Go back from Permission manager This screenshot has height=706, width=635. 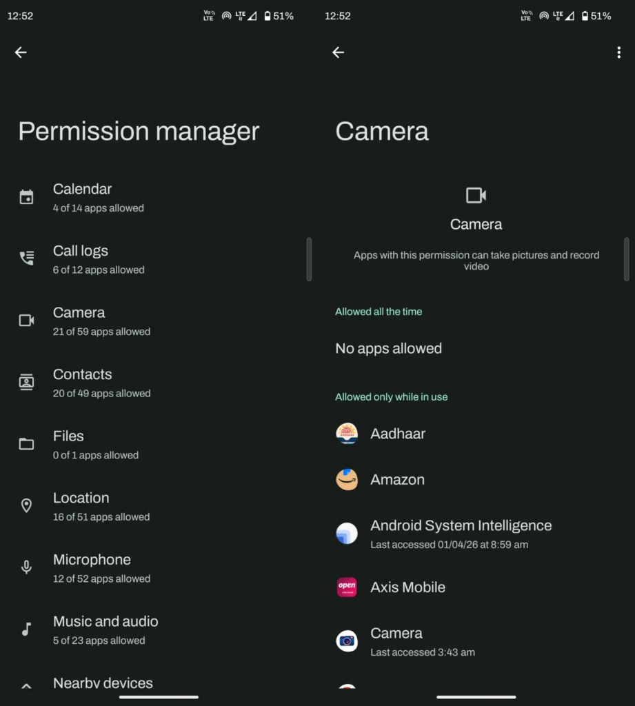21,52
